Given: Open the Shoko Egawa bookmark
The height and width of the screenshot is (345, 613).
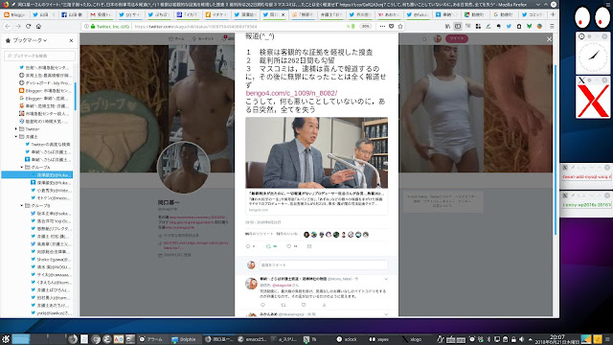Looking at the screenshot, I should click(51, 260).
